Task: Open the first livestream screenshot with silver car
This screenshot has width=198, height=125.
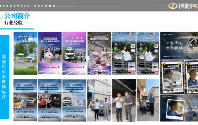Action: pos(124,53)
